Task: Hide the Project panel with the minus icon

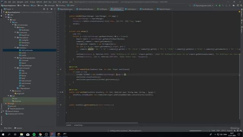Action: (55, 9)
